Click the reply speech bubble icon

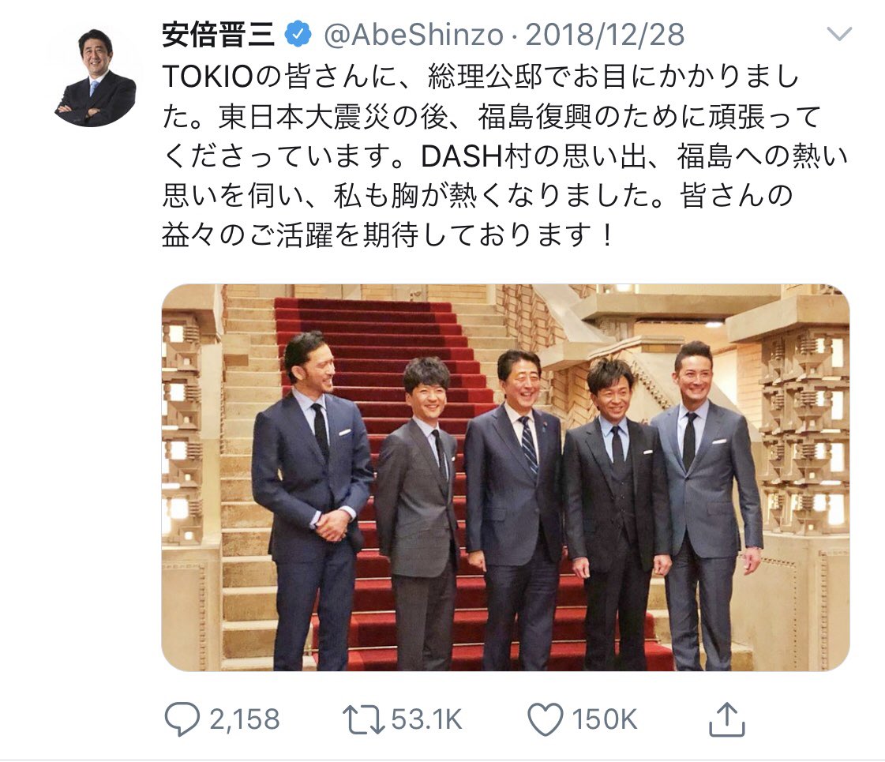[x=182, y=719]
